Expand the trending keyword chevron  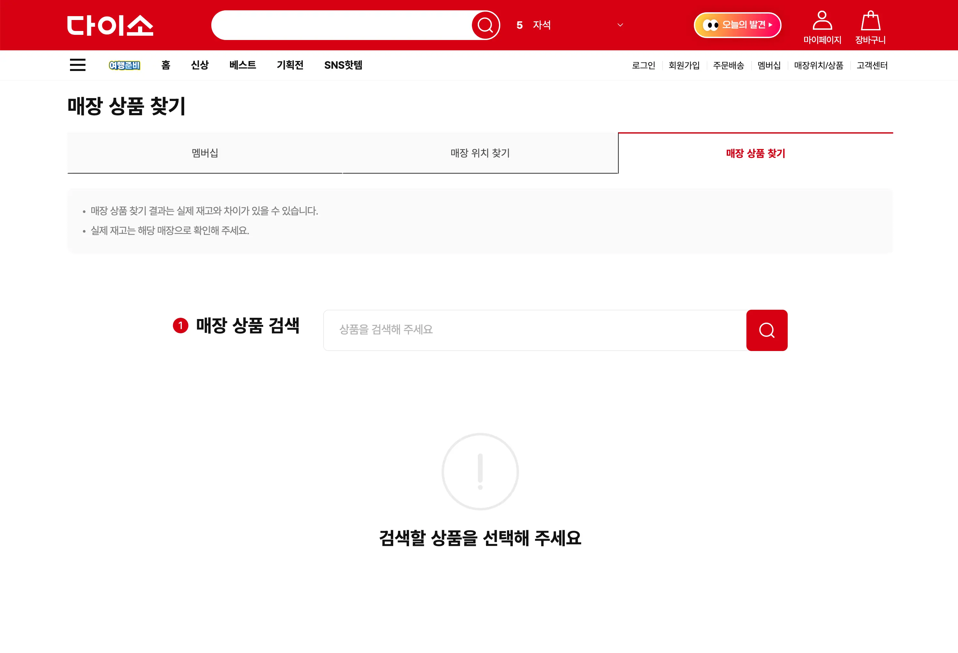click(620, 25)
